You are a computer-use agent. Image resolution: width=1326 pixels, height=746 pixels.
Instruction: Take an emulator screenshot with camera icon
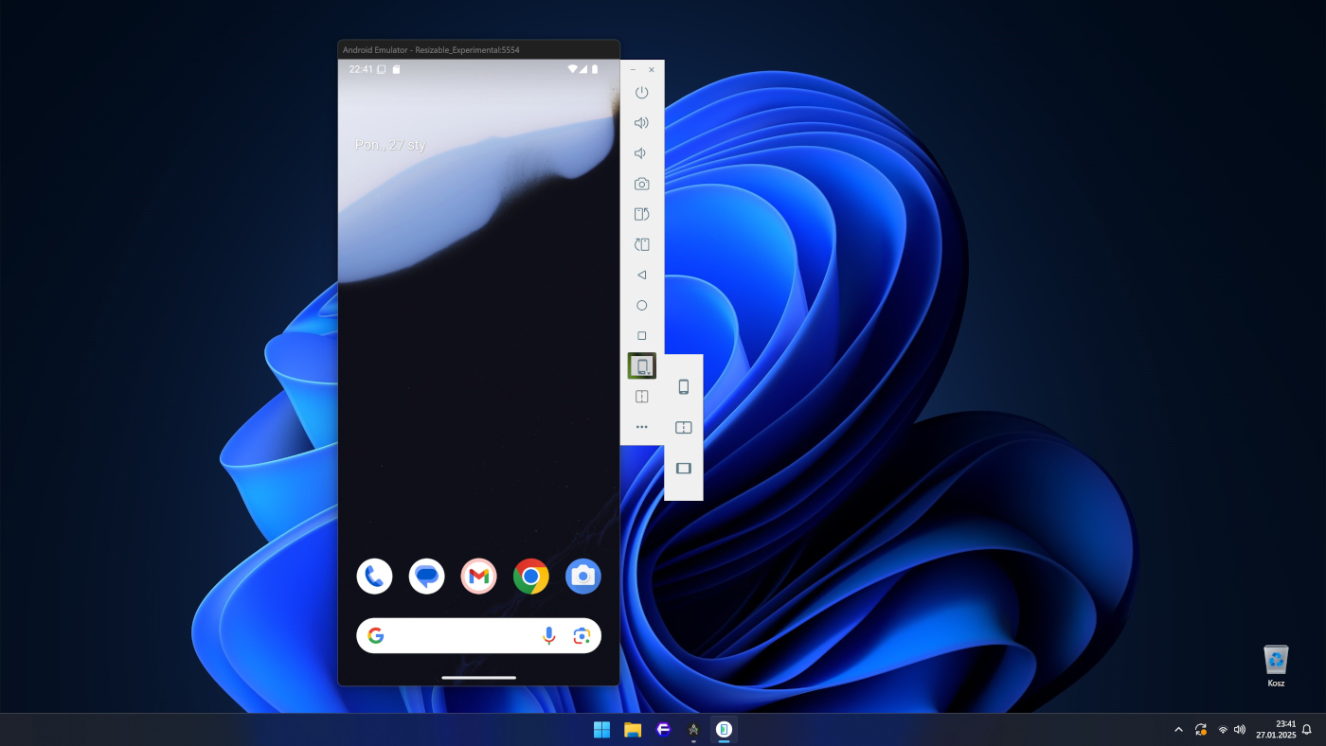(x=641, y=184)
